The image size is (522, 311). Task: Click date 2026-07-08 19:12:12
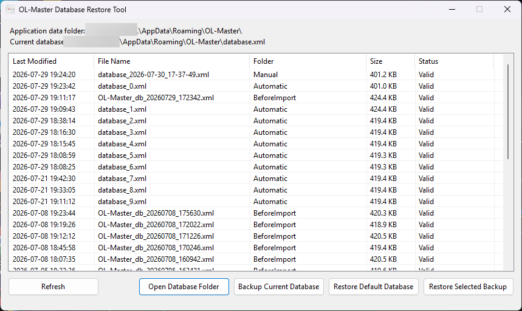44,236
